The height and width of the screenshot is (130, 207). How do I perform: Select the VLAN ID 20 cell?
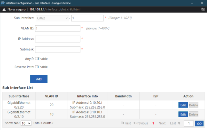point(51,105)
